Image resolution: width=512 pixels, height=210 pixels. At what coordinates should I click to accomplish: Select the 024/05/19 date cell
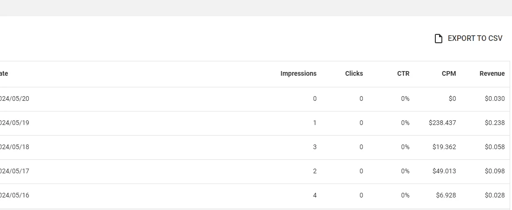click(14, 123)
